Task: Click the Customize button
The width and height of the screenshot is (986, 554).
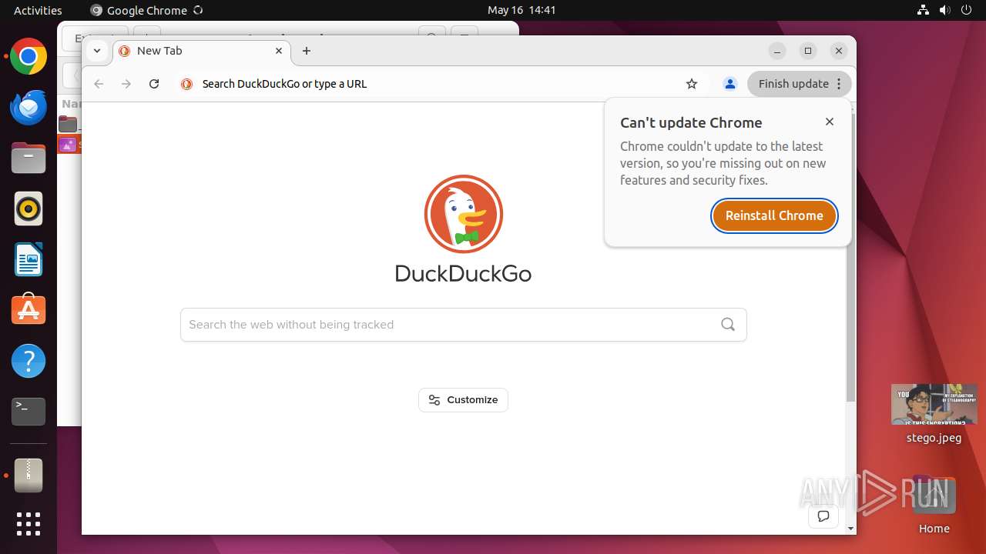Action: (x=463, y=400)
